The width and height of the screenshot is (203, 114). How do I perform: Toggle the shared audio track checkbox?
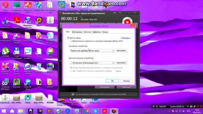point(71,67)
